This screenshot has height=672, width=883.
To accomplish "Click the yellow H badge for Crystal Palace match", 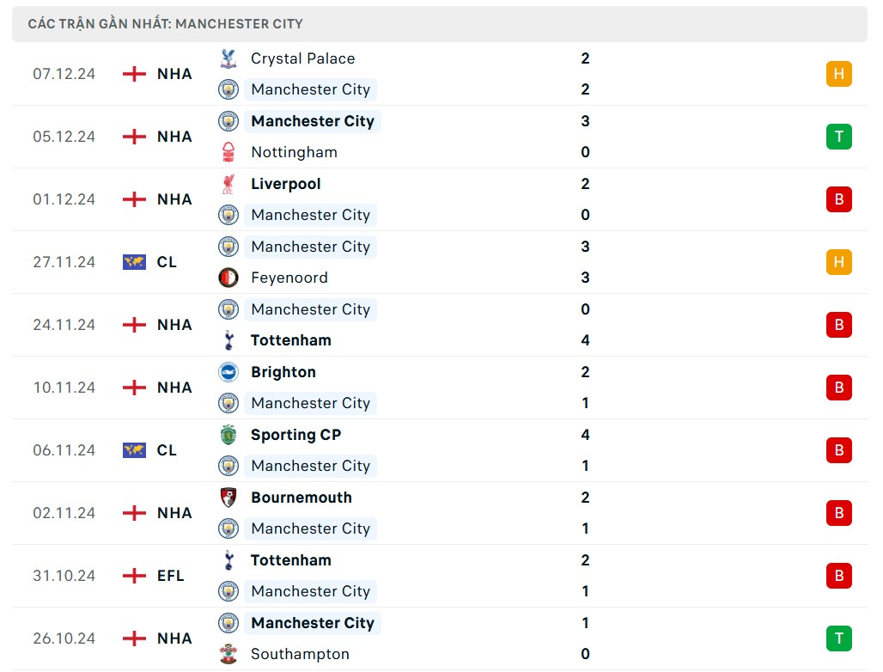I will 838,74.
